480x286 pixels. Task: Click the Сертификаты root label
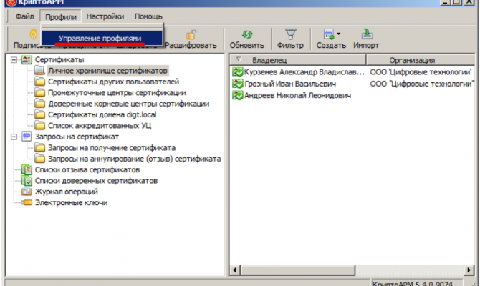pyautogui.click(x=59, y=59)
